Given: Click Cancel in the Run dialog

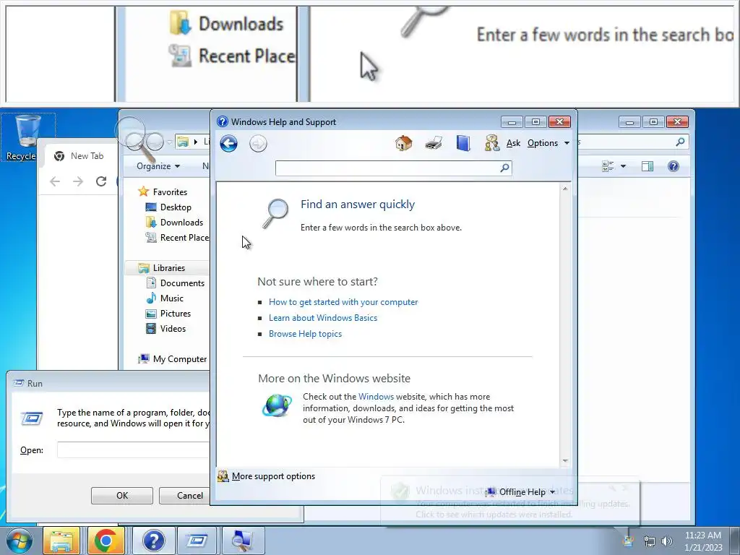Looking at the screenshot, I should click(190, 496).
